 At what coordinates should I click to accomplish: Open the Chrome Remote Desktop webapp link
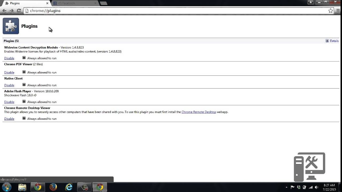(199, 112)
